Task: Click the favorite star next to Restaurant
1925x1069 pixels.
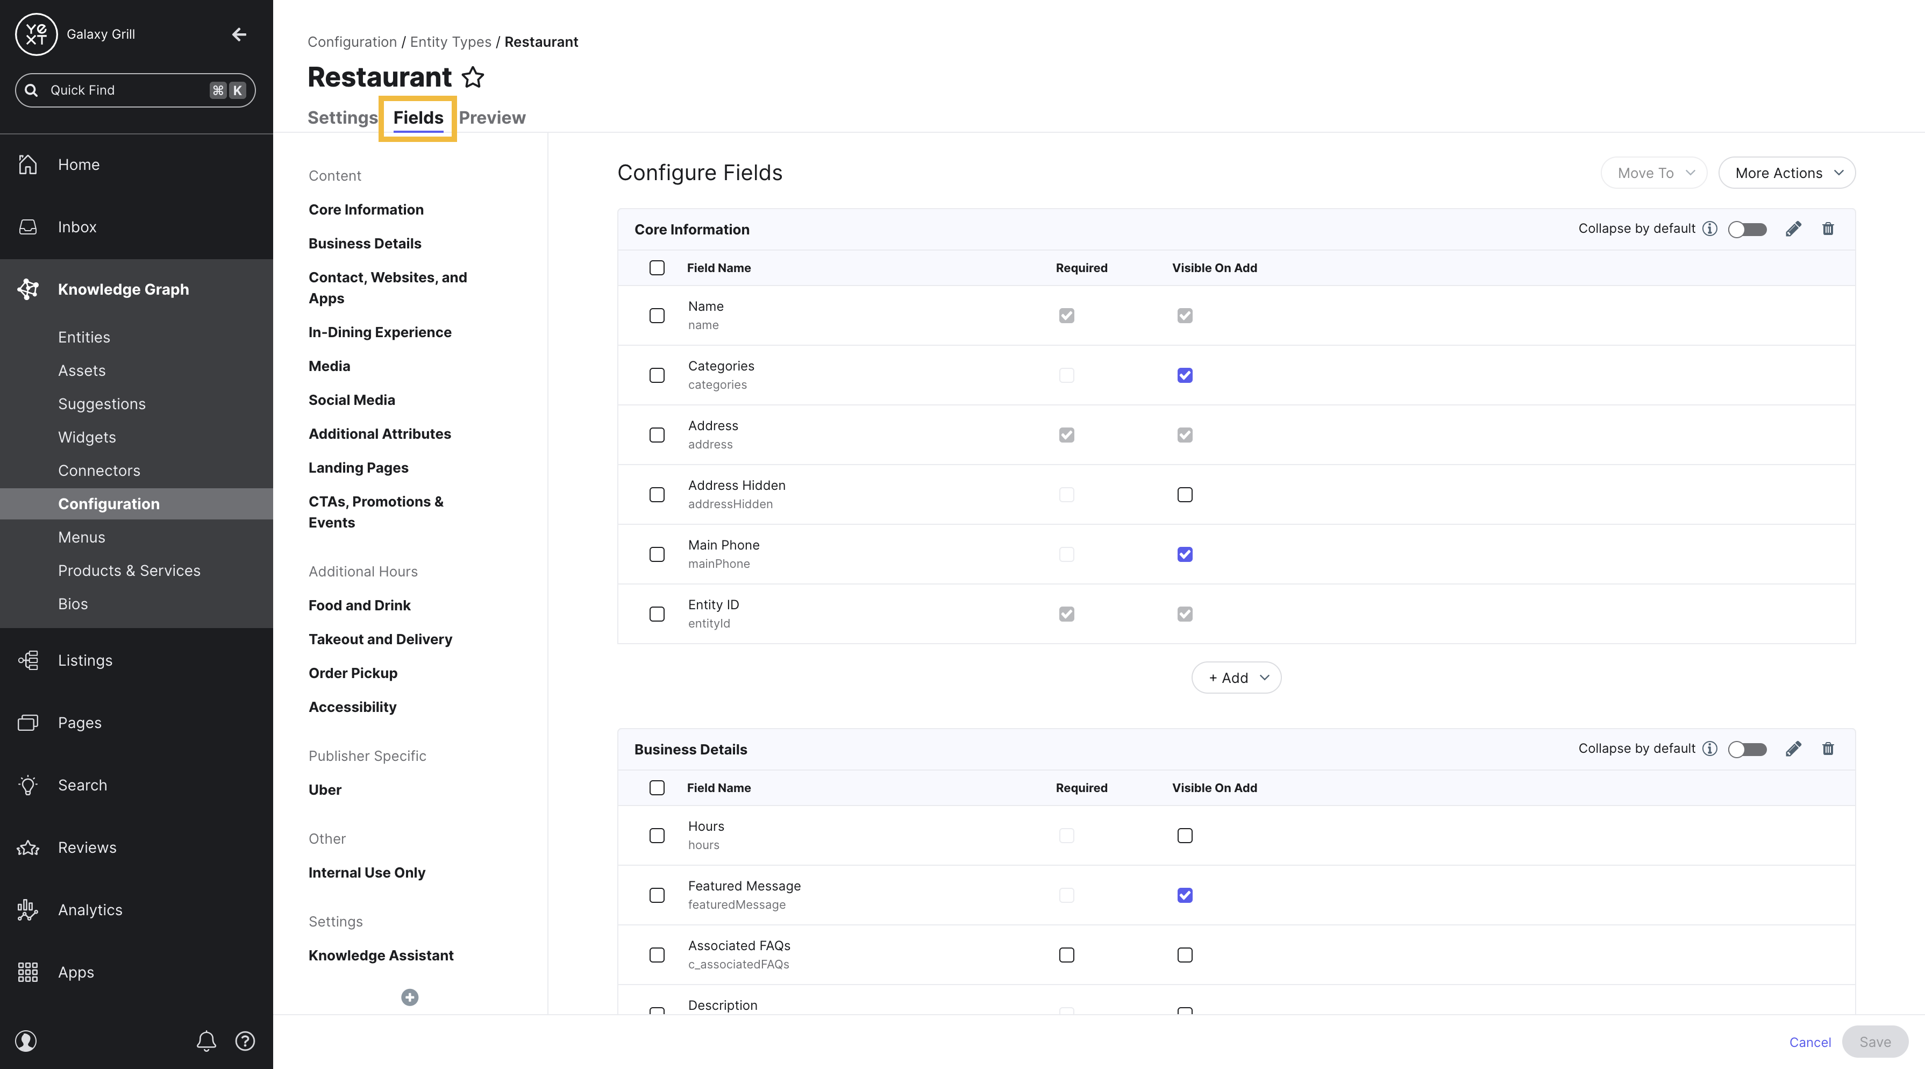Action: tap(472, 77)
